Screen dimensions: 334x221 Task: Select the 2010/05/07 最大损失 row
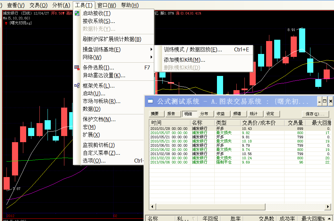point(240,133)
